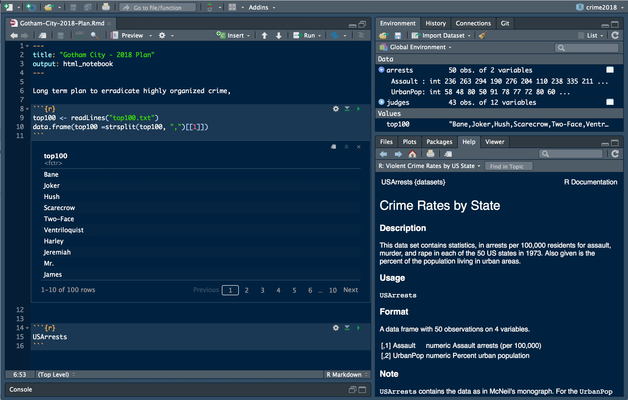
Task: Click the Preview button for notebook
Action: [x=129, y=35]
